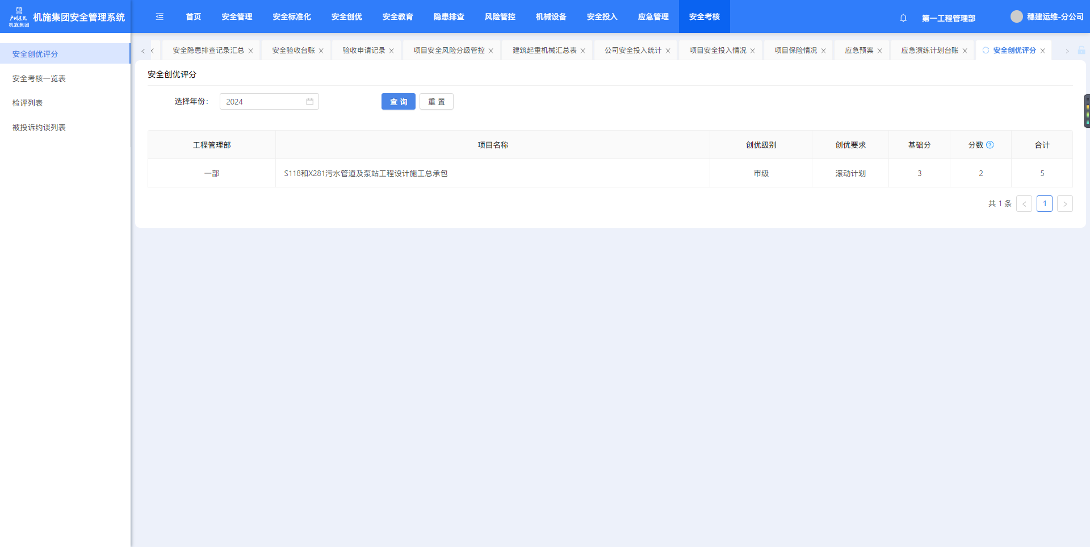The width and height of the screenshot is (1090, 547).
Task: Open the 第一工程管理部 department dropdown
Action: click(948, 18)
